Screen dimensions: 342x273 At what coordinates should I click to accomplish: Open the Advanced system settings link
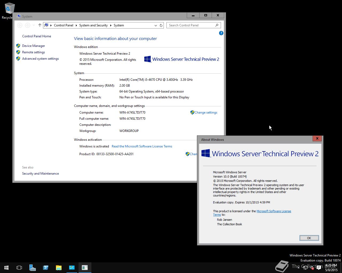40,59
